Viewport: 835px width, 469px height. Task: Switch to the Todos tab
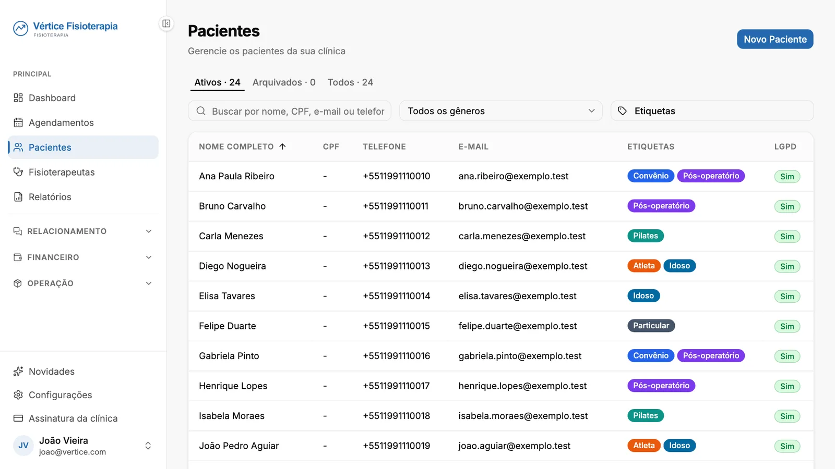[350, 82]
